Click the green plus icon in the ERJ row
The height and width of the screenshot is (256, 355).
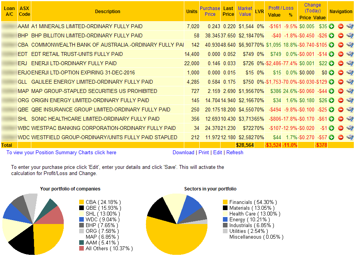coord(331,64)
